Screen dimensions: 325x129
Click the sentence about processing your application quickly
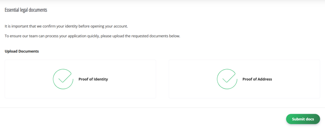92,36
